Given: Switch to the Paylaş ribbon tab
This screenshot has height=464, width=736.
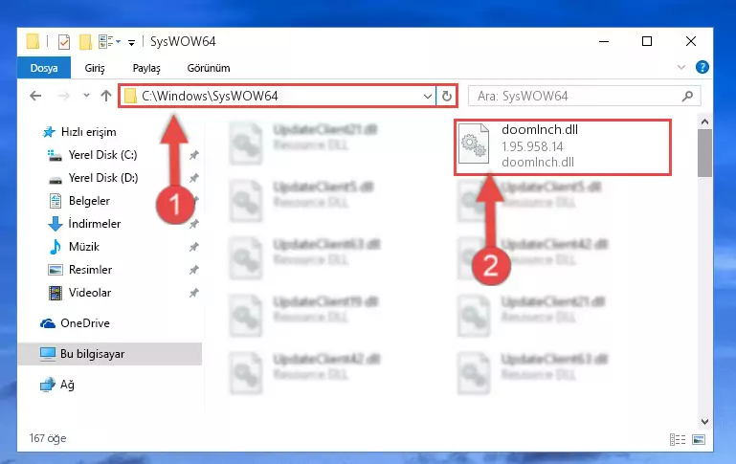Looking at the screenshot, I should tap(146, 68).
